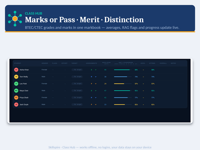Click mock exam mark 41 for Priya Shah
200x150 pixels.
click(105, 98)
